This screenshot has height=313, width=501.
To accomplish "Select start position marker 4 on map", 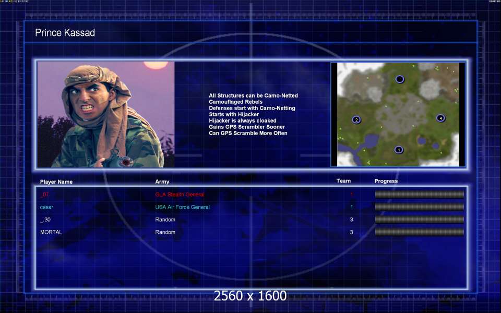I will pyautogui.click(x=440, y=118).
